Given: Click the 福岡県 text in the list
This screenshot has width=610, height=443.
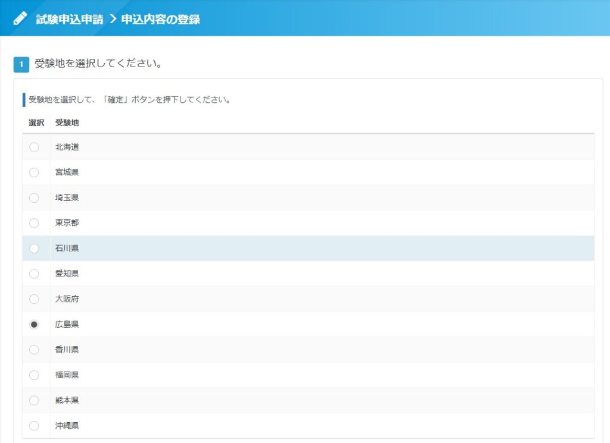Looking at the screenshot, I should point(67,375).
